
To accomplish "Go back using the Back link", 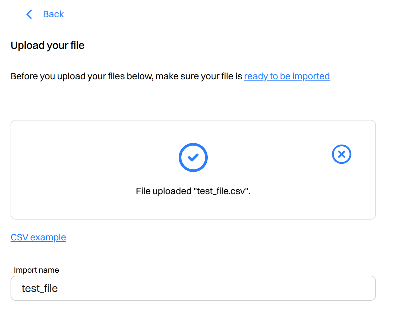I will pyautogui.click(x=53, y=14).
